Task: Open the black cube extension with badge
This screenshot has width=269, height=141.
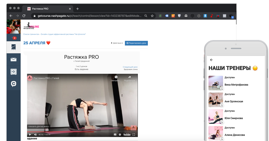Action: pyautogui.click(x=231, y=16)
